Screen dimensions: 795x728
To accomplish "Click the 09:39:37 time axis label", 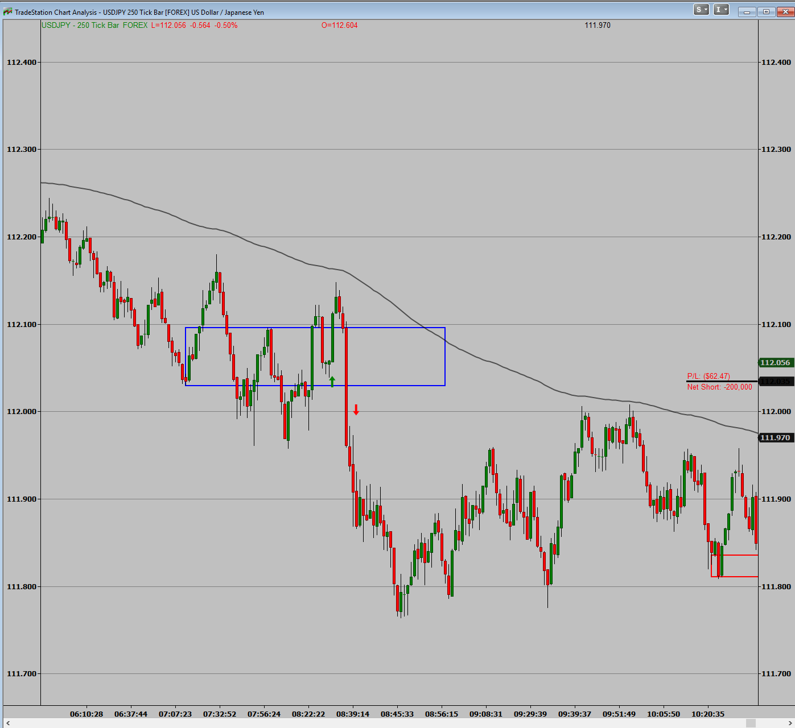I will [x=575, y=714].
